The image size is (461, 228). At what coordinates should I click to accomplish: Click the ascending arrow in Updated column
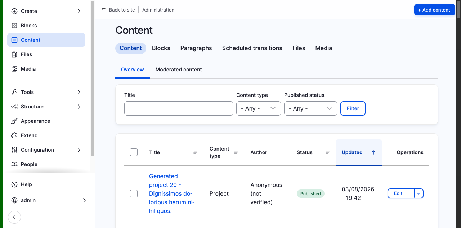[373, 152]
